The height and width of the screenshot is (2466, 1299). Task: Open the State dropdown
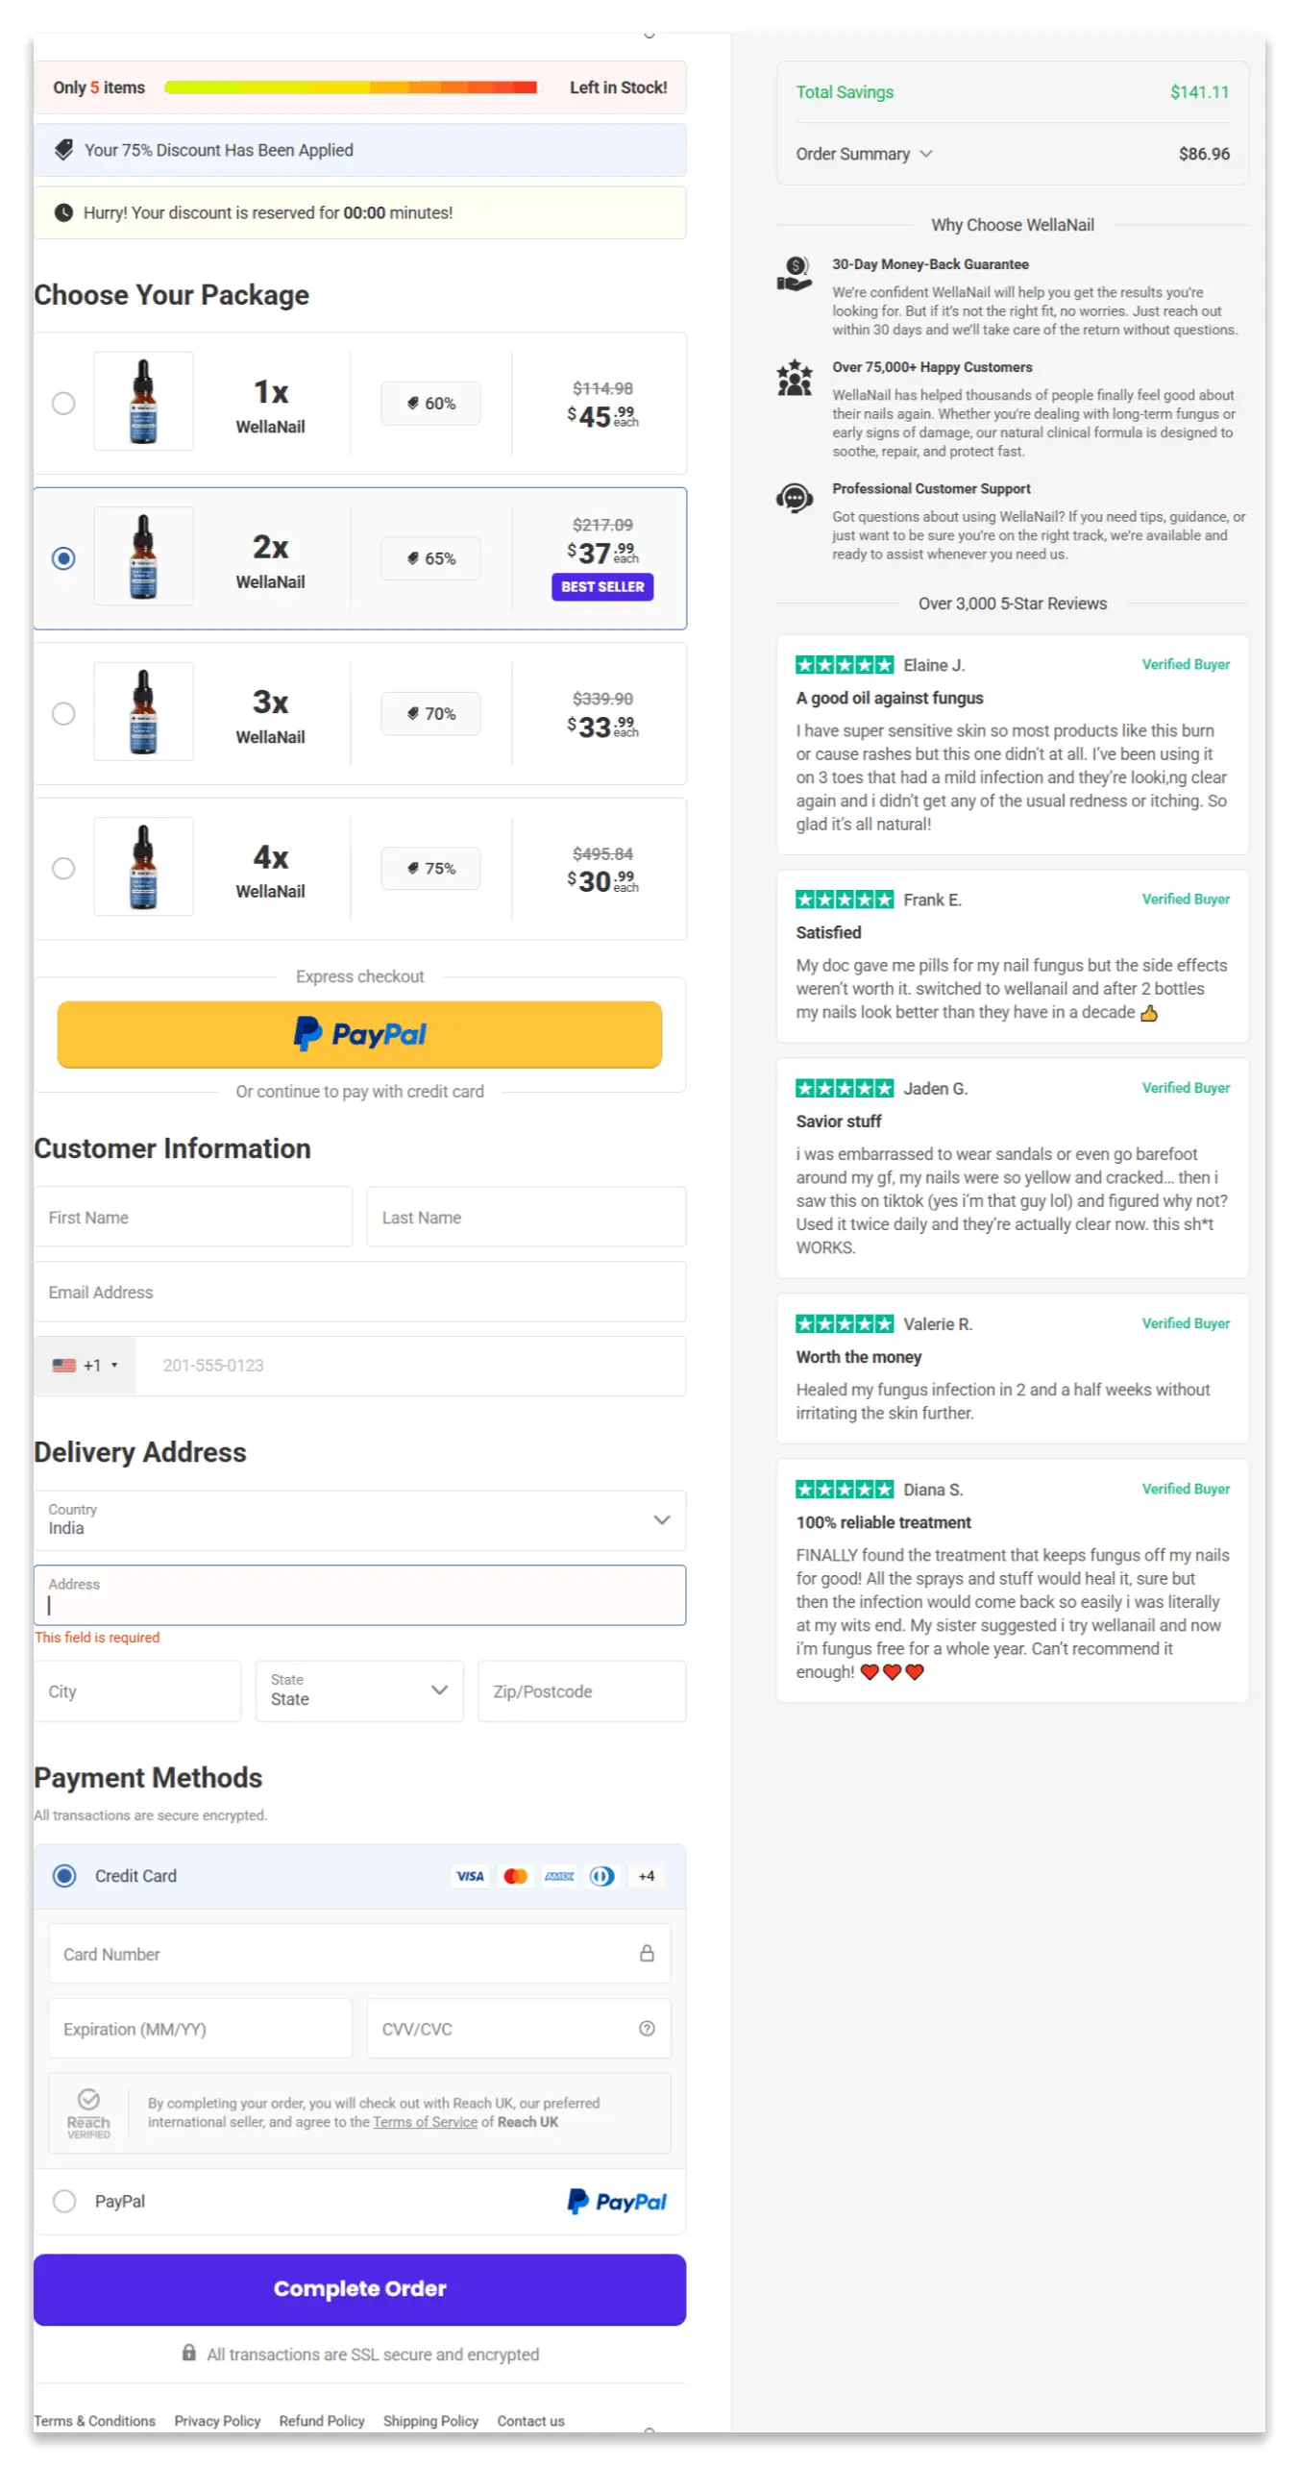tap(439, 1690)
